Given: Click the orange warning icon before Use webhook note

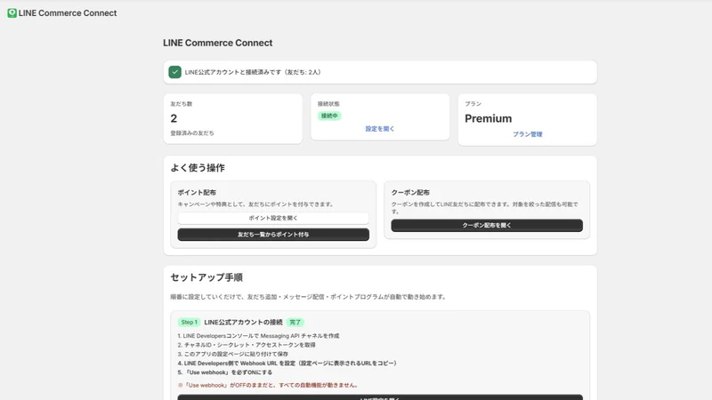Looking at the screenshot, I should [181, 385].
